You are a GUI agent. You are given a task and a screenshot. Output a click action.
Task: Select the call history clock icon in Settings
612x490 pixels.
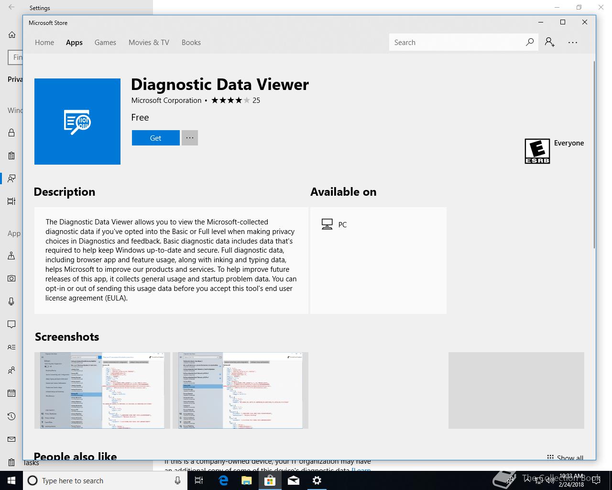coord(11,416)
